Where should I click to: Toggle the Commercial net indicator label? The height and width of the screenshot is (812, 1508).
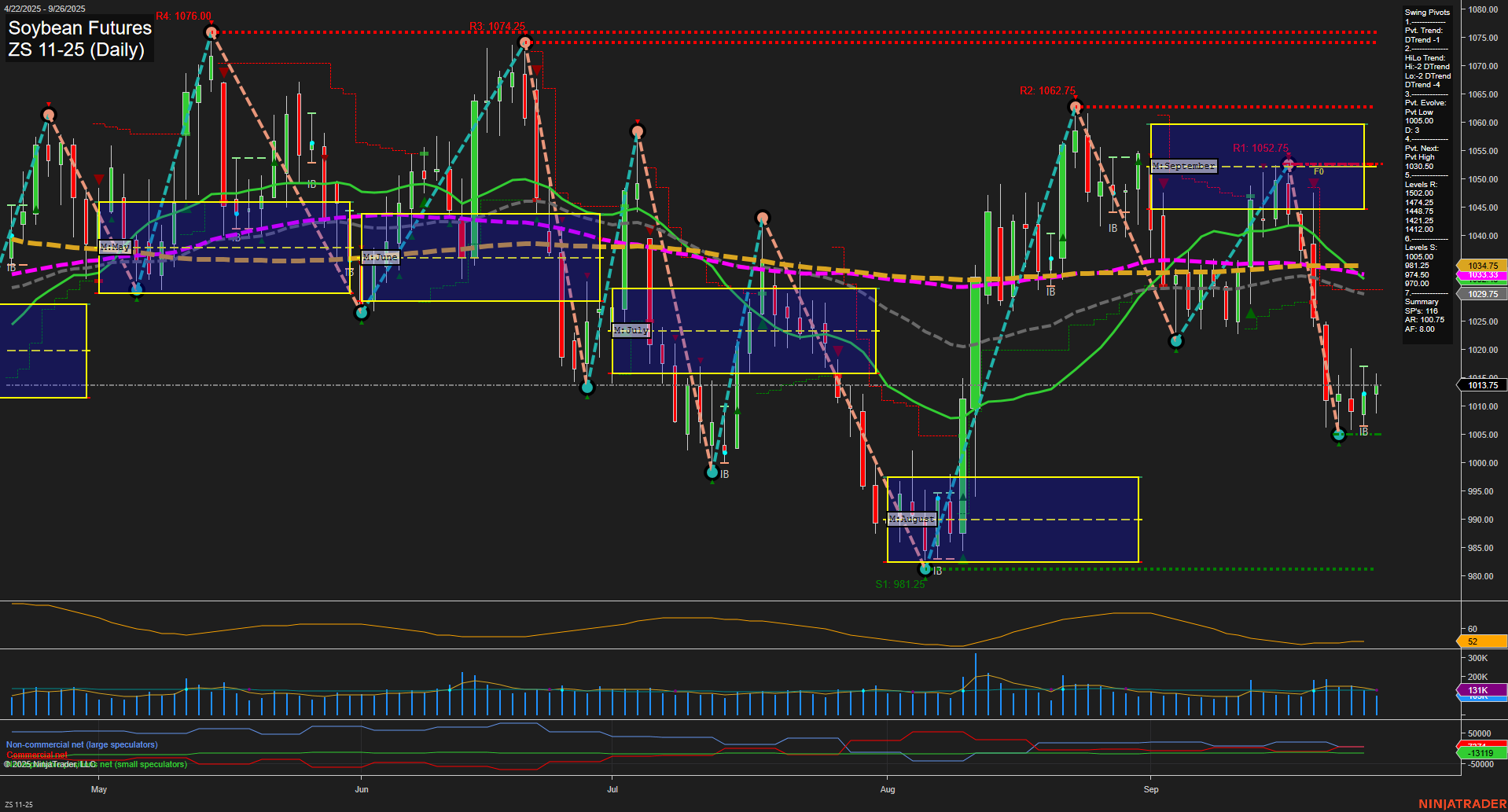tap(35, 753)
